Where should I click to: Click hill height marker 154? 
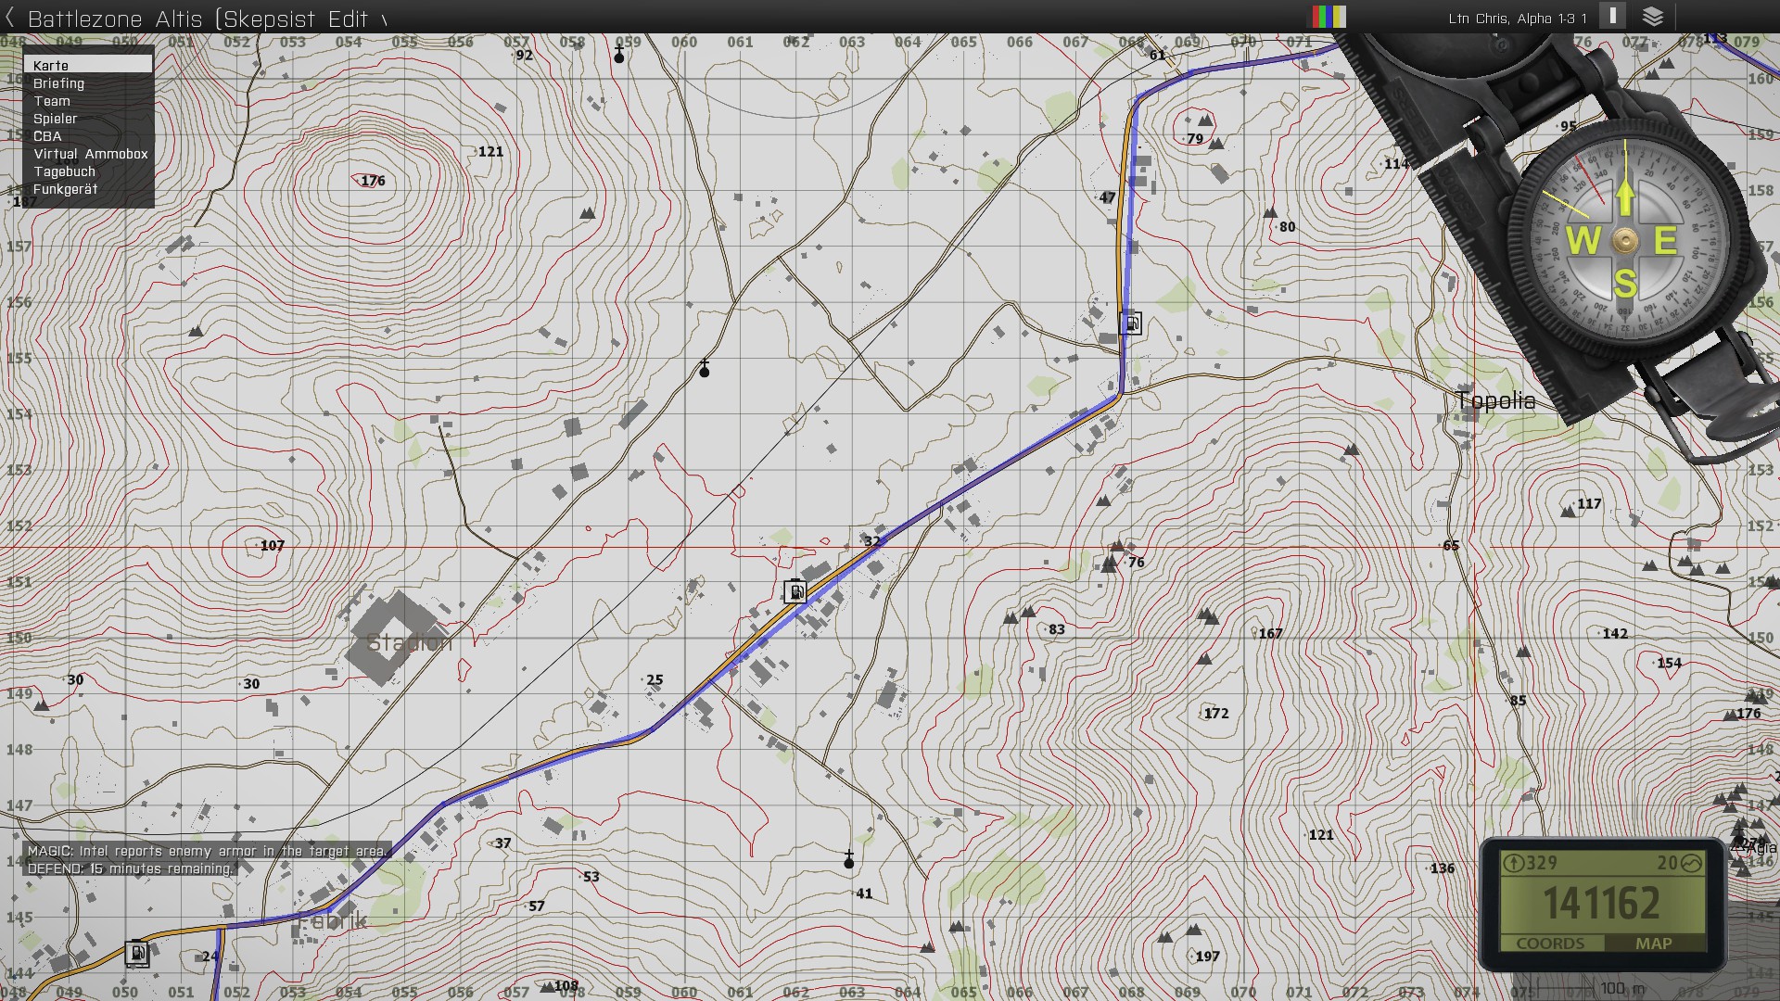tap(1669, 663)
